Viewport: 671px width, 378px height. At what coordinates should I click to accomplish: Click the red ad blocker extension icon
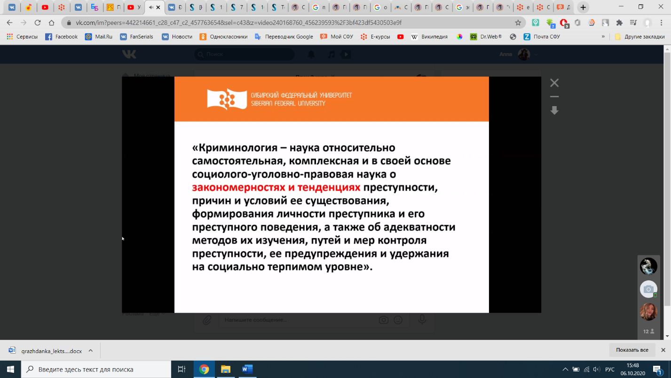564,23
